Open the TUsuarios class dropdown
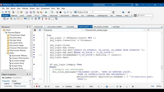Image resolution: width=164 pixels, height=92 pixels. (x=83, y=30)
